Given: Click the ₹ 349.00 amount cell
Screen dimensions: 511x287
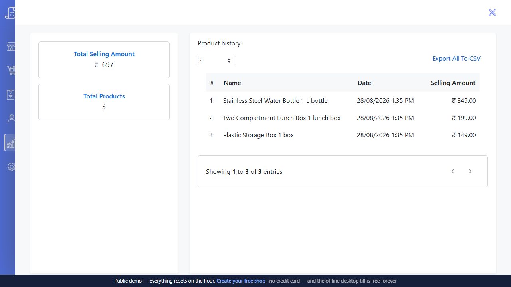Looking at the screenshot, I should click(x=464, y=101).
